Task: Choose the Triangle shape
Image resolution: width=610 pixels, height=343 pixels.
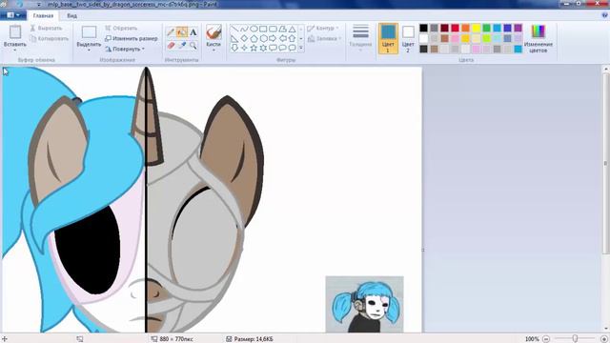Action: [292, 30]
